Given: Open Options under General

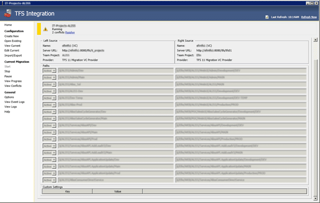Looking at the screenshot, I should [x=9, y=97].
